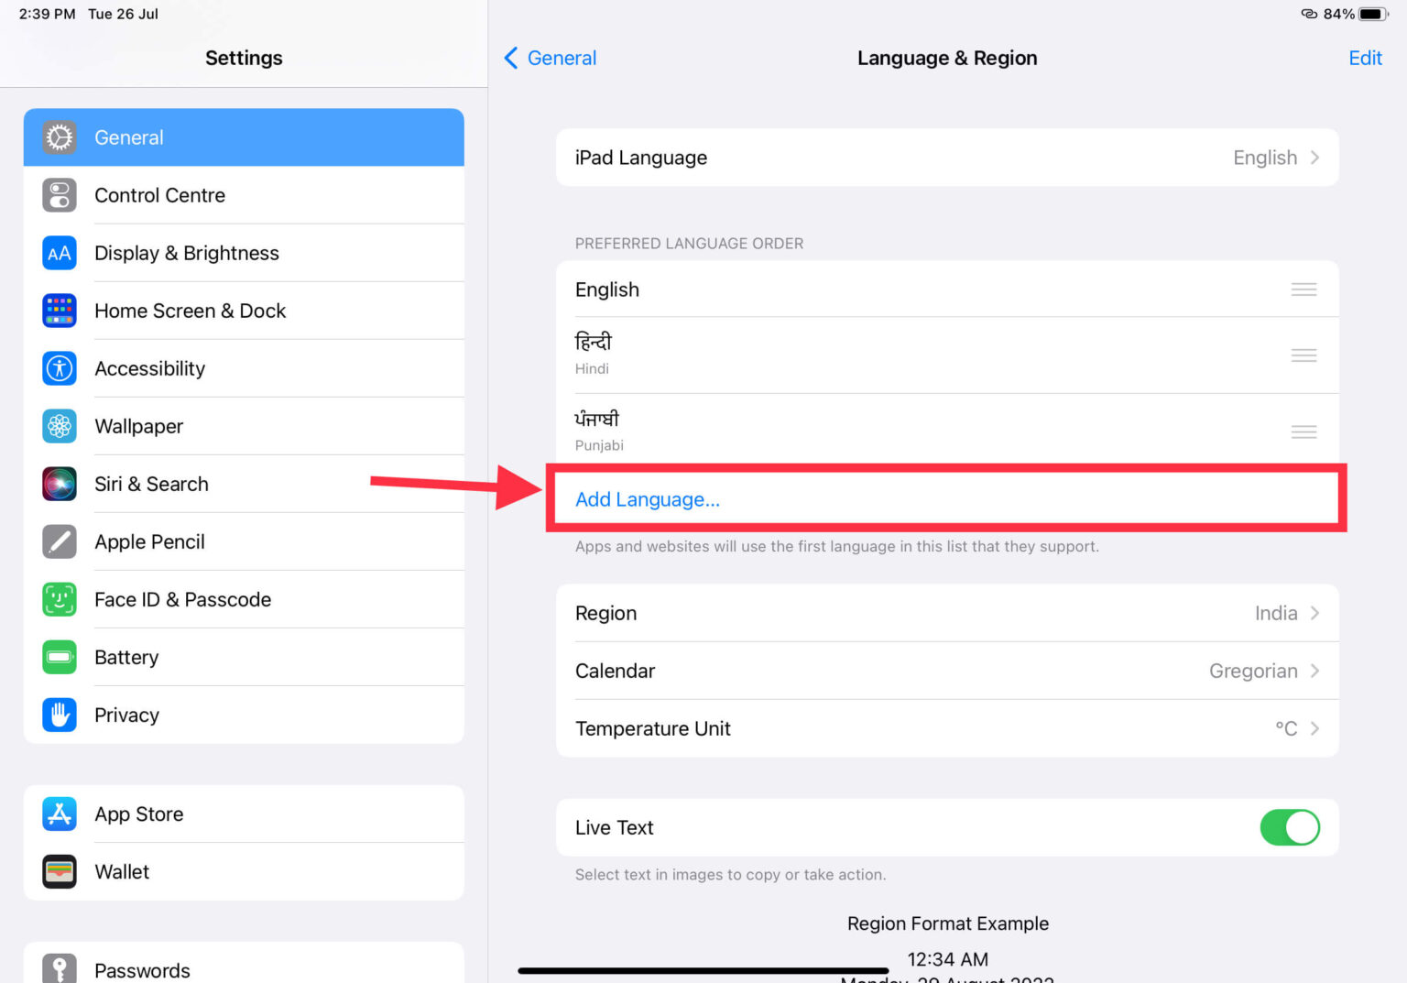Open General settings via gear icon
Viewport: 1407px width, 983px height.
(x=59, y=137)
